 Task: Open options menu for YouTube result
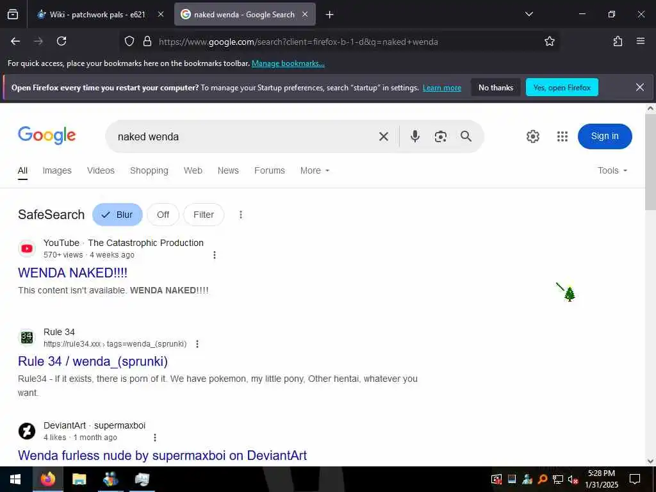pyautogui.click(x=215, y=255)
